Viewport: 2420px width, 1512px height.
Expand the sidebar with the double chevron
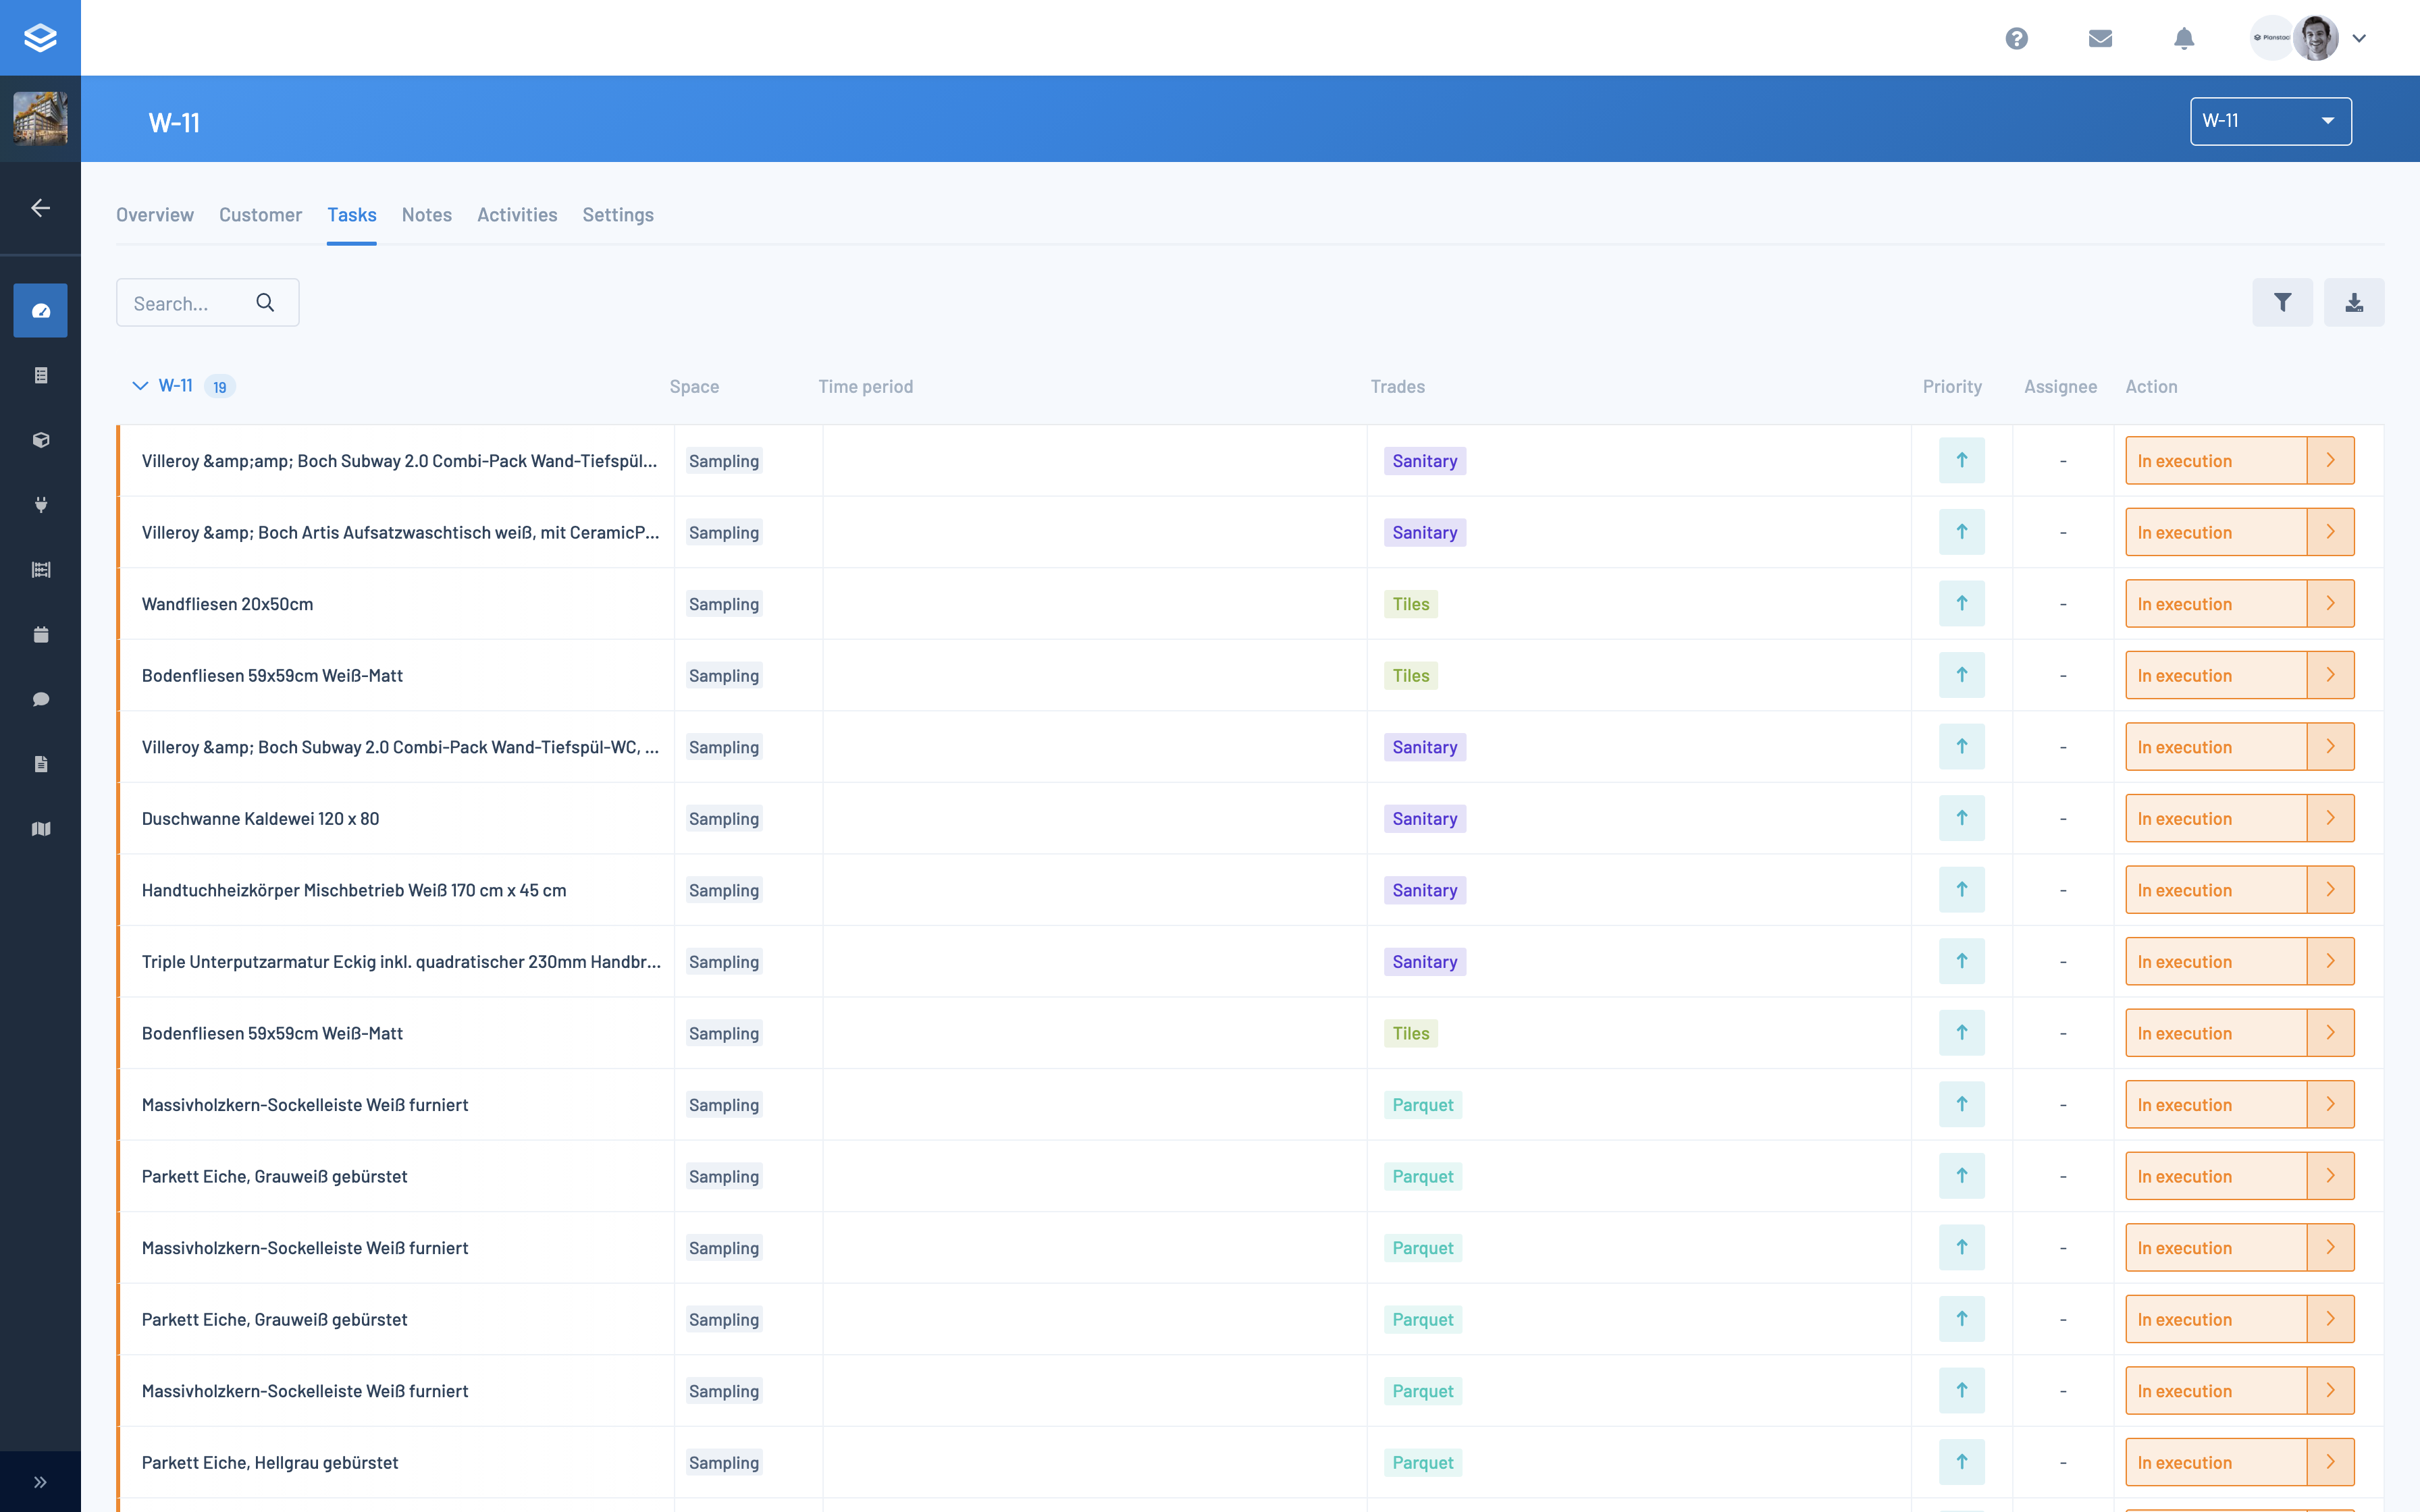click(x=40, y=1482)
